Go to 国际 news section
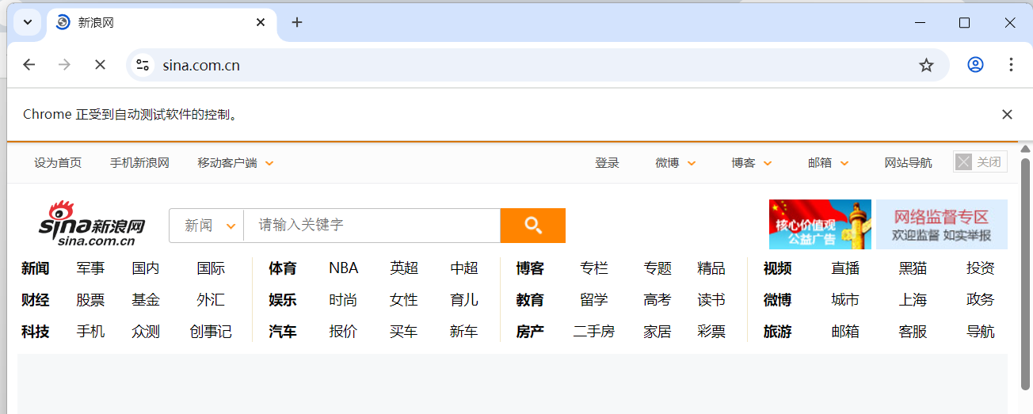Image resolution: width=1033 pixels, height=414 pixels. [x=211, y=268]
